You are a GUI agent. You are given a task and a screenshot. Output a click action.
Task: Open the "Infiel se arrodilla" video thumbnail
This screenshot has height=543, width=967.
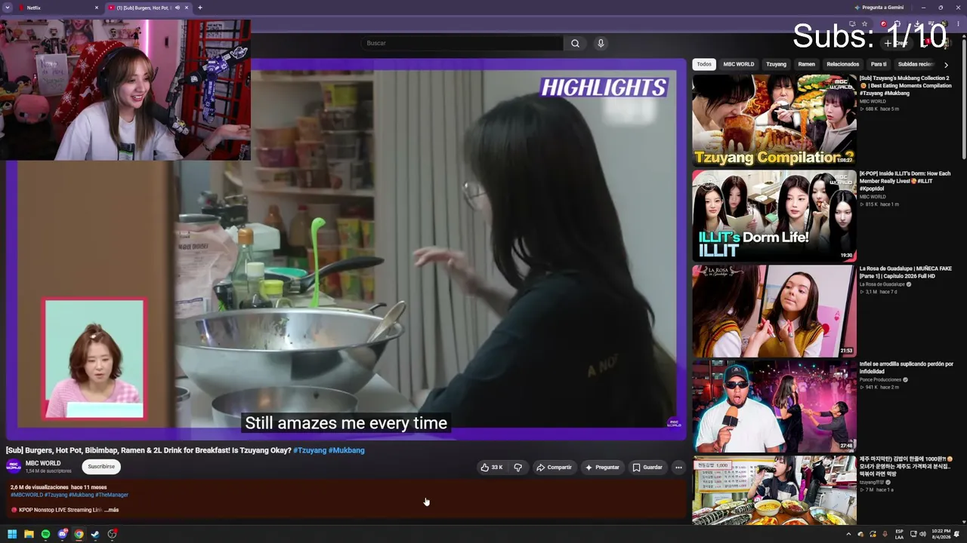(774, 406)
